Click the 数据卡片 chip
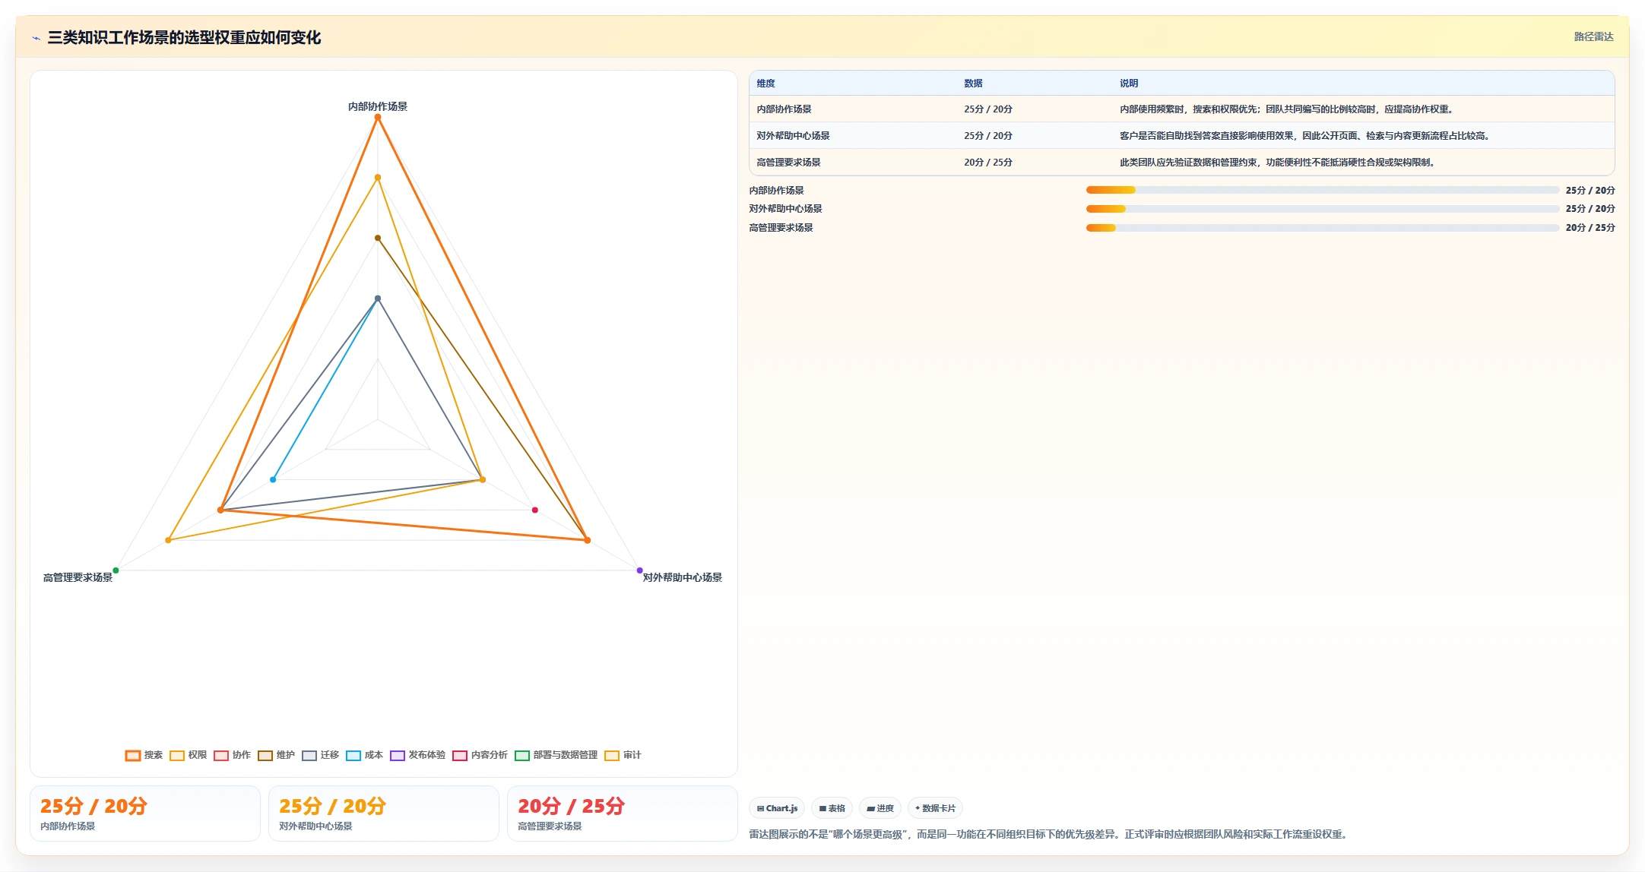Image resolution: width=1645 pixels, height=872 pixels. point(935,808)
